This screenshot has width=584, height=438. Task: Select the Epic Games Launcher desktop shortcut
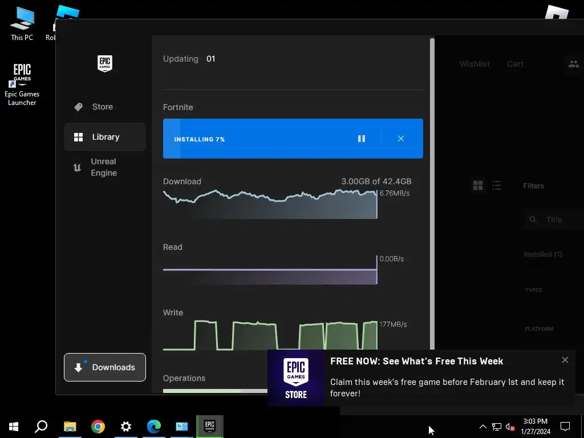pos(22,84)
